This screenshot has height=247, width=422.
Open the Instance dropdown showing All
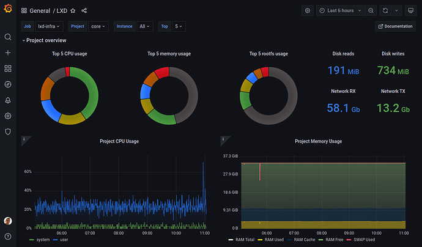tap(145, 26)
